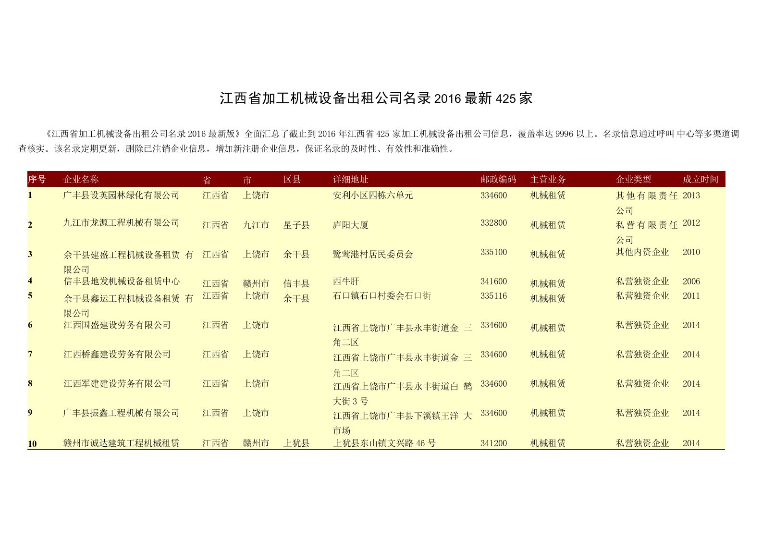
Task: Select founding year 2010
Action: tap(691, 252)
